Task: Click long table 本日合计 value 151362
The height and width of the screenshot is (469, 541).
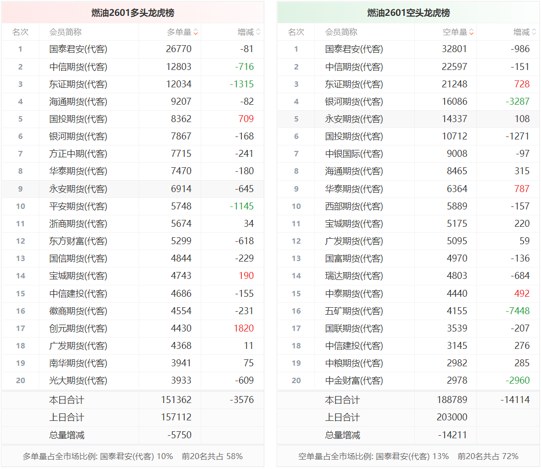Action: (176, 400)
